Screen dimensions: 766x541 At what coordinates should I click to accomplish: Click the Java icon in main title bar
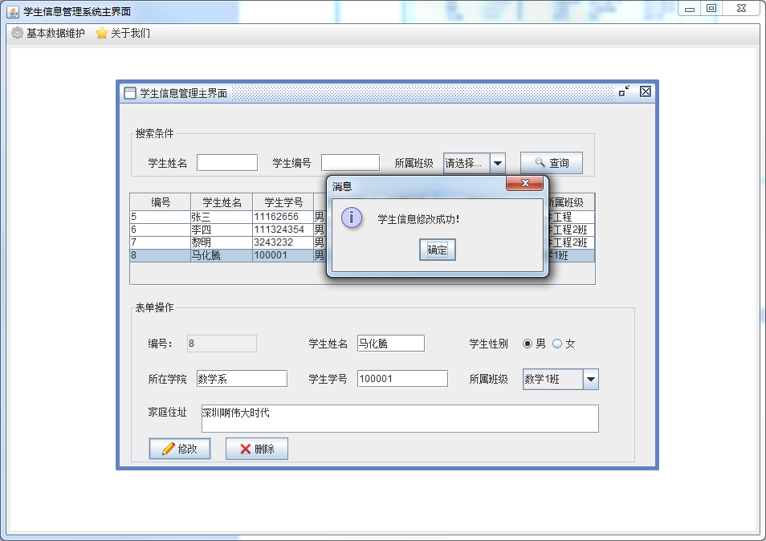tap(13, 11)
